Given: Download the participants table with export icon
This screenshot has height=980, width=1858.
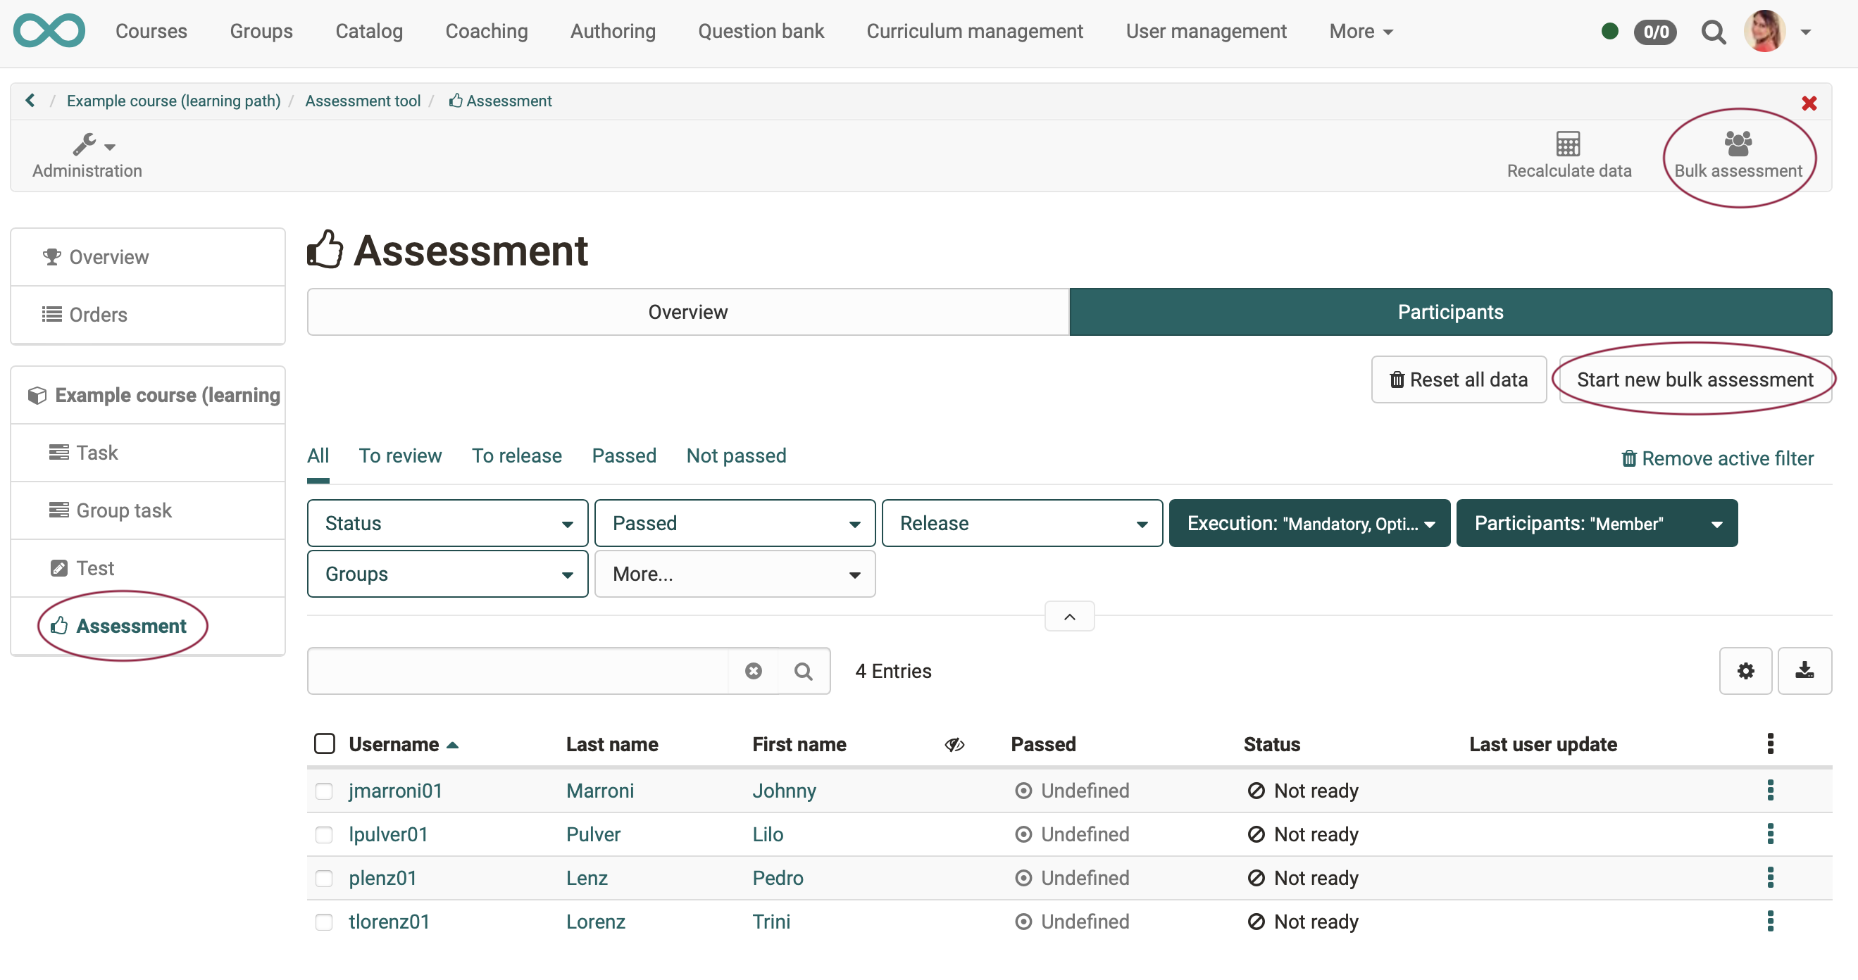Looking at the screenshot, I should (1805, 671).
